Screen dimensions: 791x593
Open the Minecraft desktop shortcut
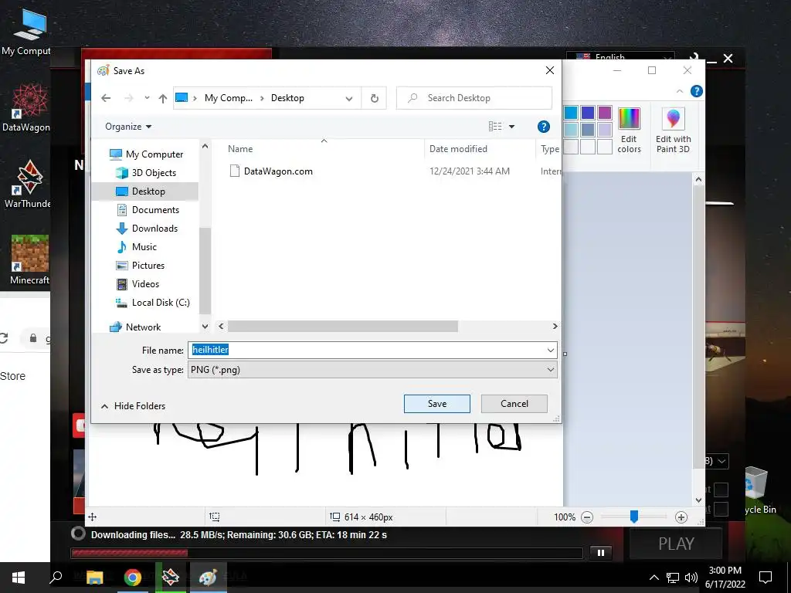(30, 259)
